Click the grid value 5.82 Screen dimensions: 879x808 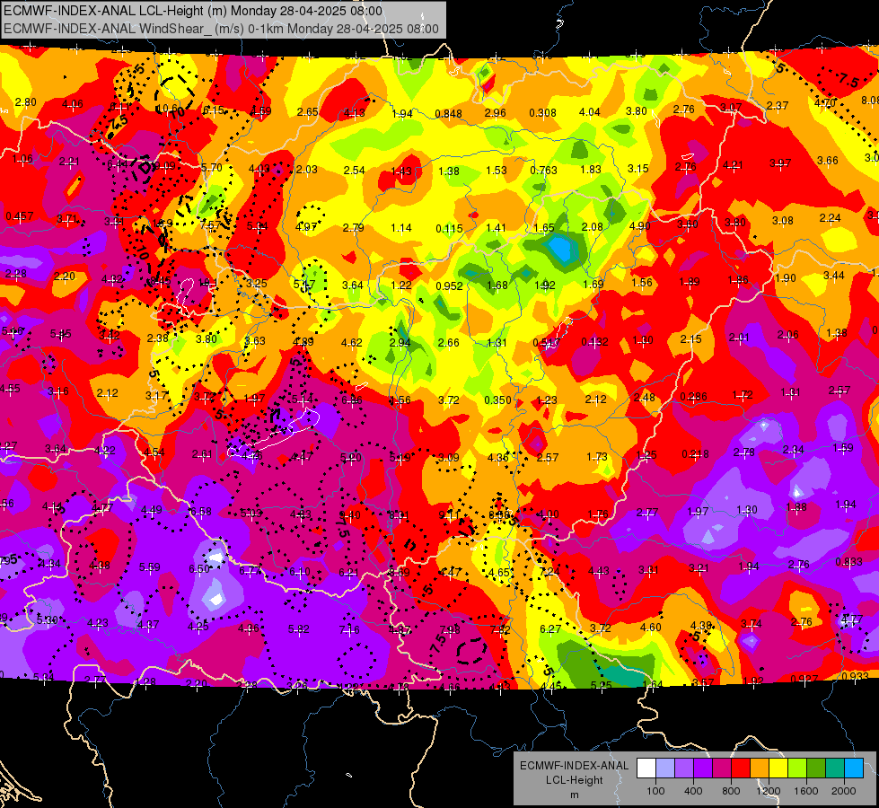[x=298, y=629]
